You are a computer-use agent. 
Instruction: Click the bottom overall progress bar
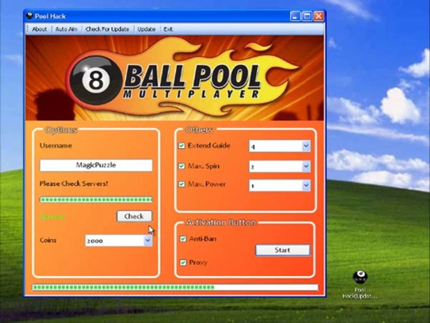pos(175,288)
